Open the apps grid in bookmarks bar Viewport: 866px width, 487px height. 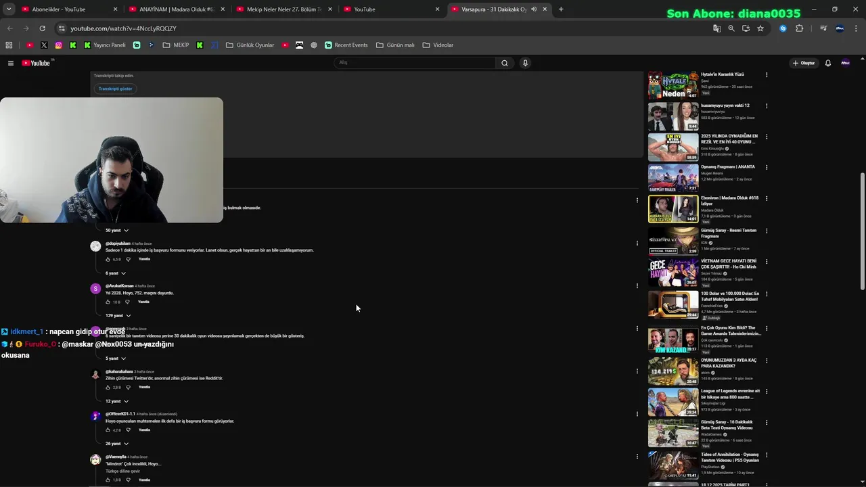click(9, 45)
